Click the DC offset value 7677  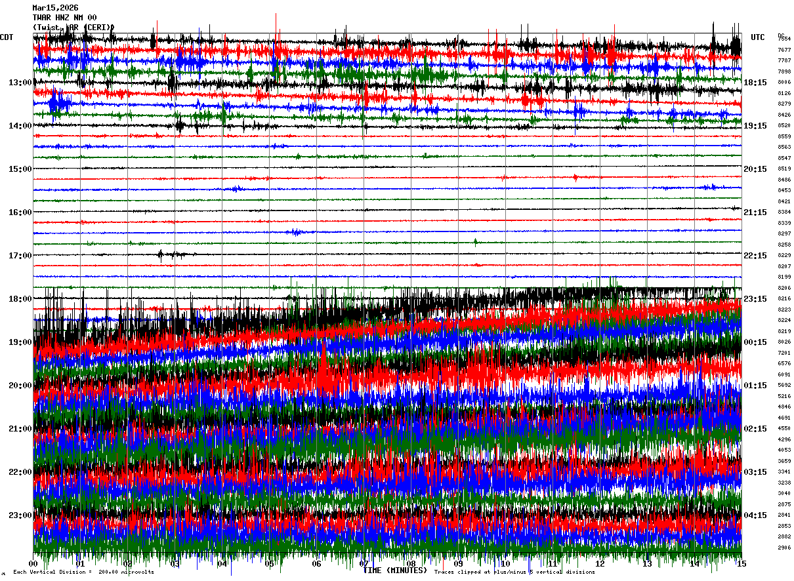coord(784,50)
